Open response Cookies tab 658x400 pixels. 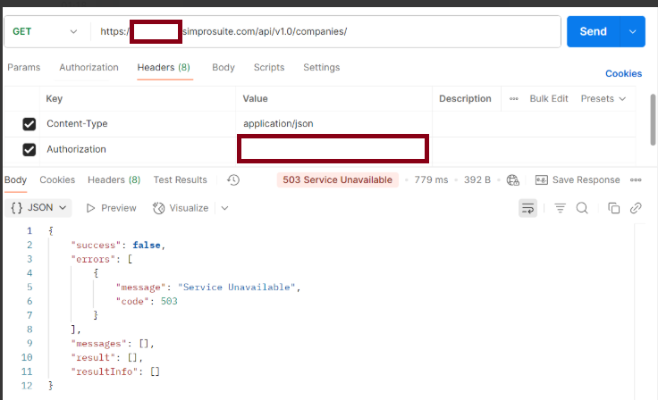click(x=57, y=179)
